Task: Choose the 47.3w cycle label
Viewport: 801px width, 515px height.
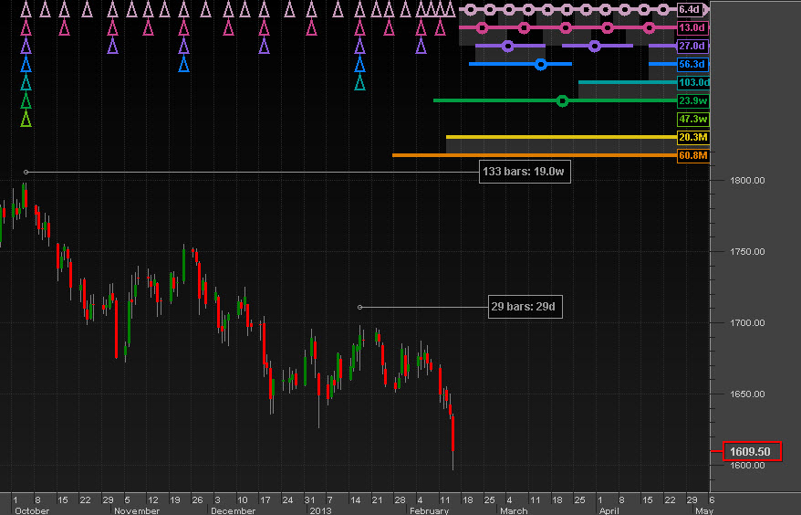Action: [692, 119]
